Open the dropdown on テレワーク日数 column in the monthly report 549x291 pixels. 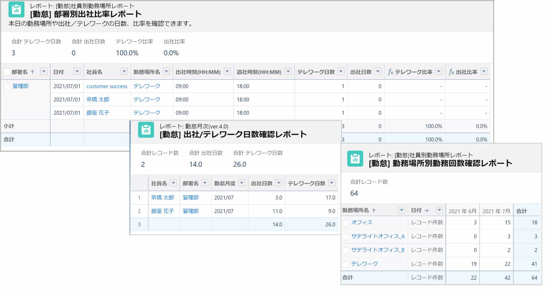point(332,183)
